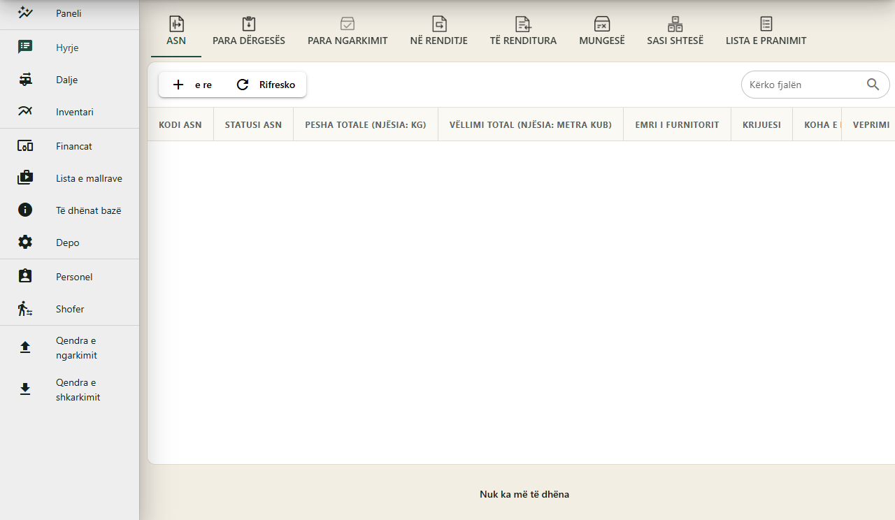Open the Lista e mallrave icon
895x520 pixels.
pos(25,178)
